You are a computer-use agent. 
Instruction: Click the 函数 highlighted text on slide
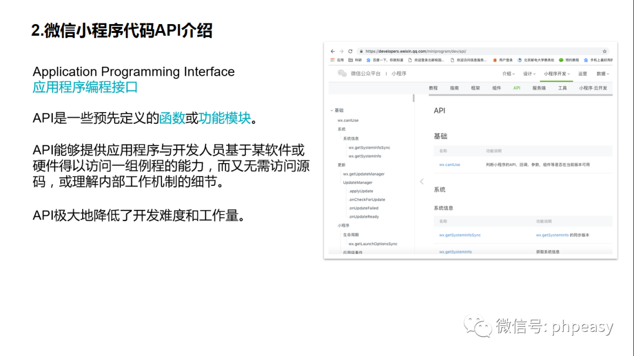click(172, 118)
